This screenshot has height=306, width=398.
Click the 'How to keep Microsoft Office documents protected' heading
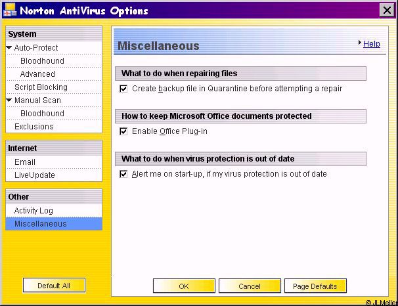(x=240, y=116)
